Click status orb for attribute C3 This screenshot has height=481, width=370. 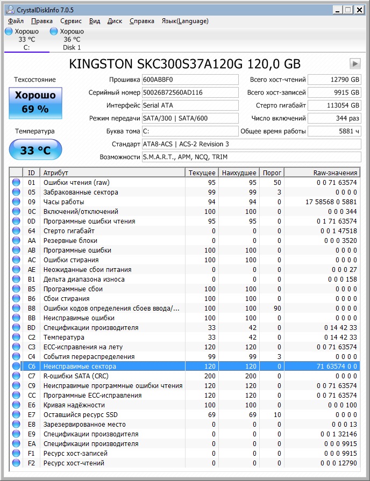[16, 347]
